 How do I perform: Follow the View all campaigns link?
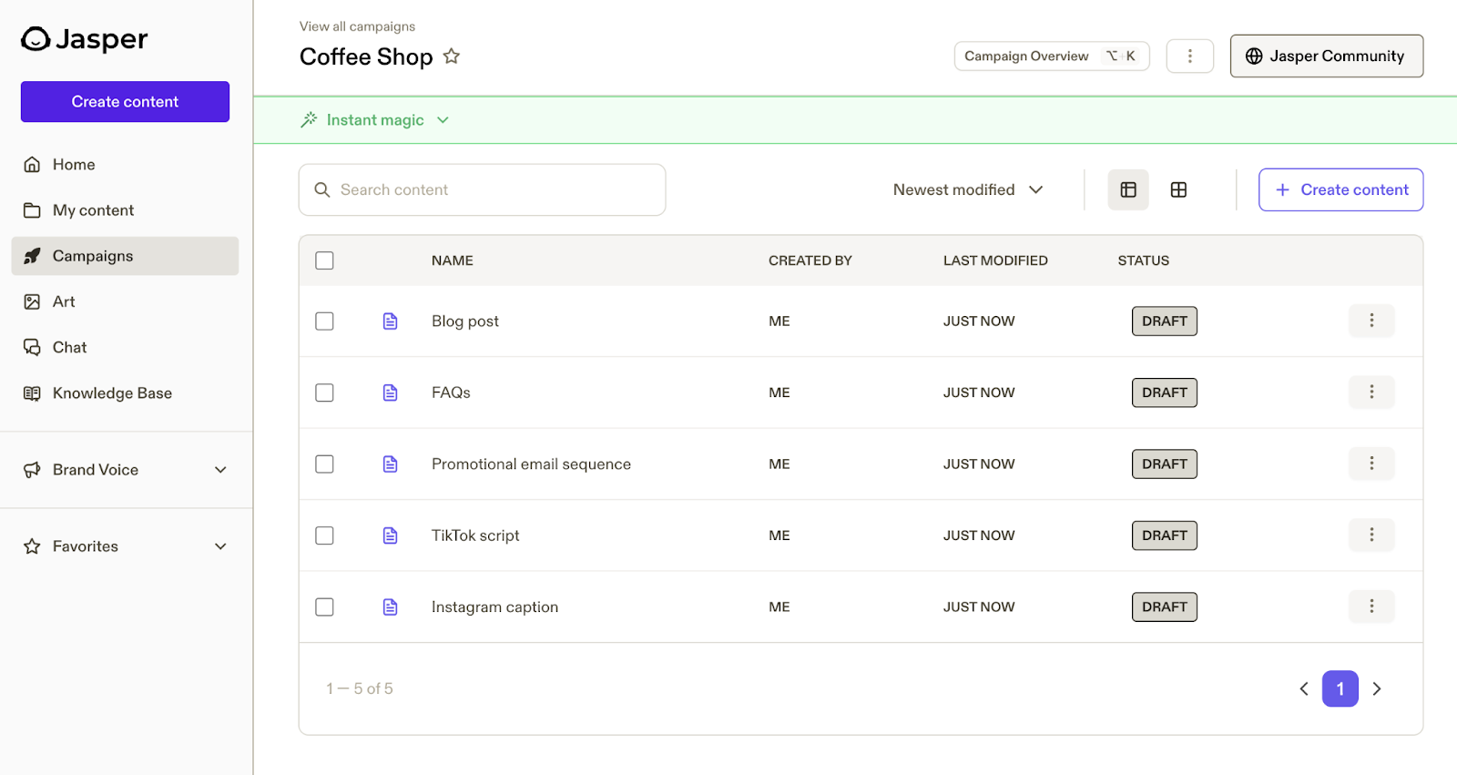point(357,26)
